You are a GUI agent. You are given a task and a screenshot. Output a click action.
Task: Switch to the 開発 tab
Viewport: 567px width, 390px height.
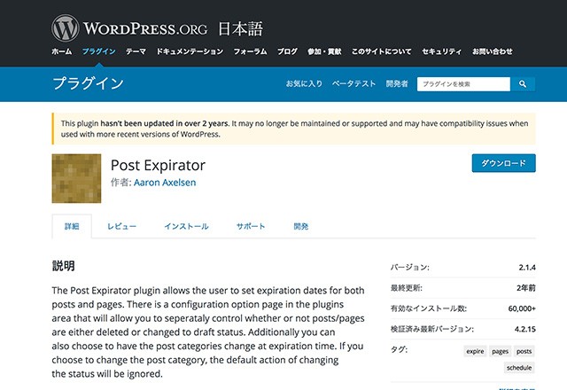point(301,227)
